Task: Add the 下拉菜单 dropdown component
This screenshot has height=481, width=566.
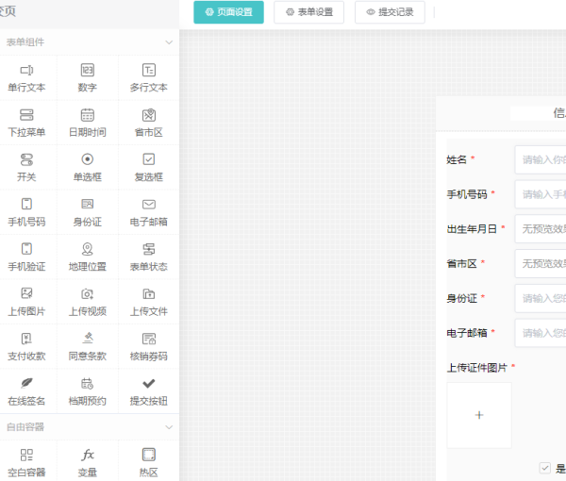Action: [26, 123]
